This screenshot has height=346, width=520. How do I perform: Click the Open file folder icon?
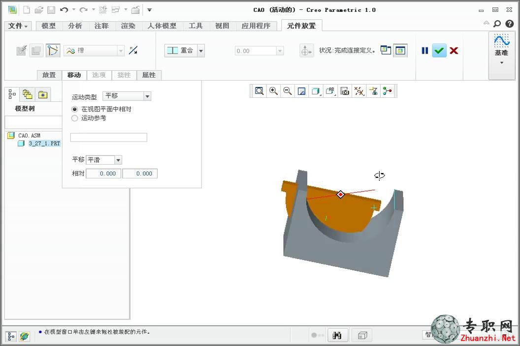click(x=39, y=10)
